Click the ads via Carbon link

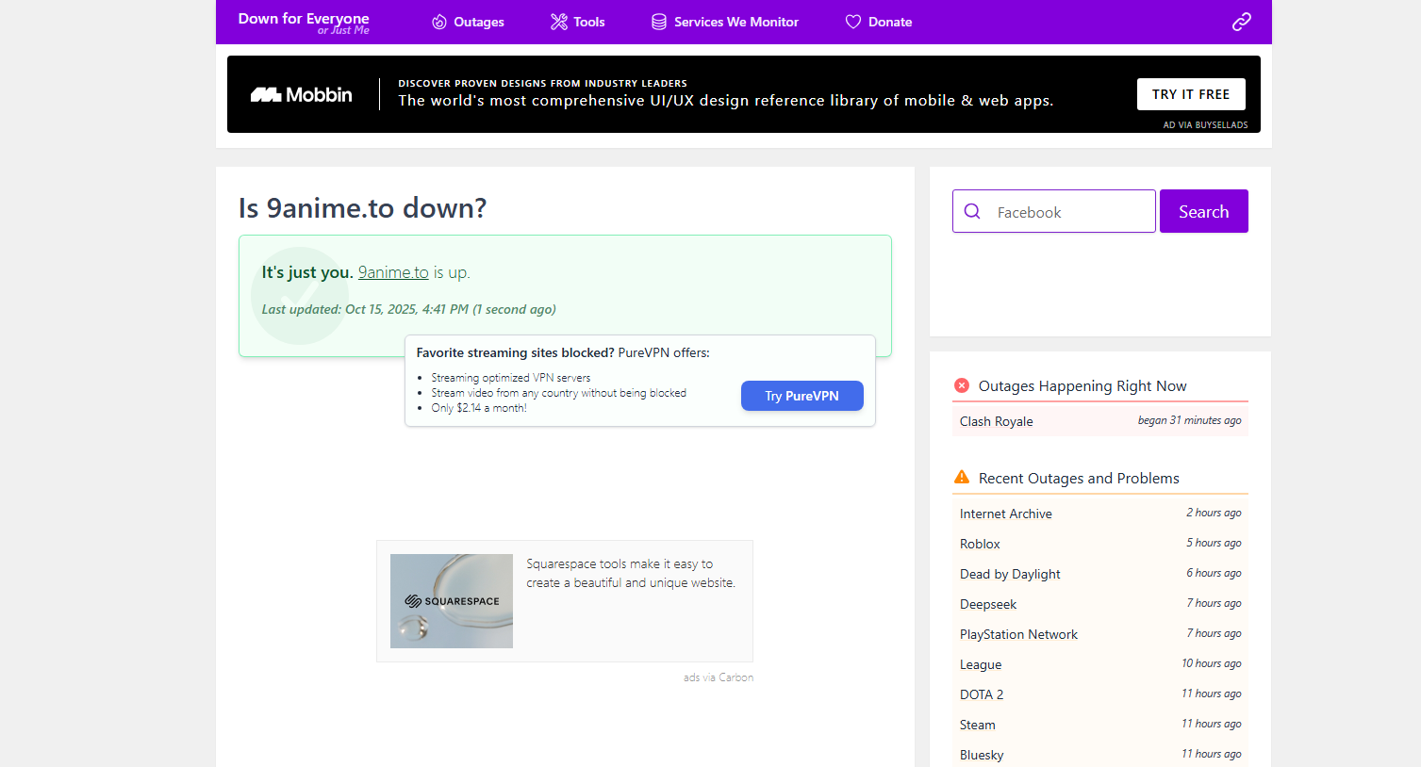pos(718,677)
